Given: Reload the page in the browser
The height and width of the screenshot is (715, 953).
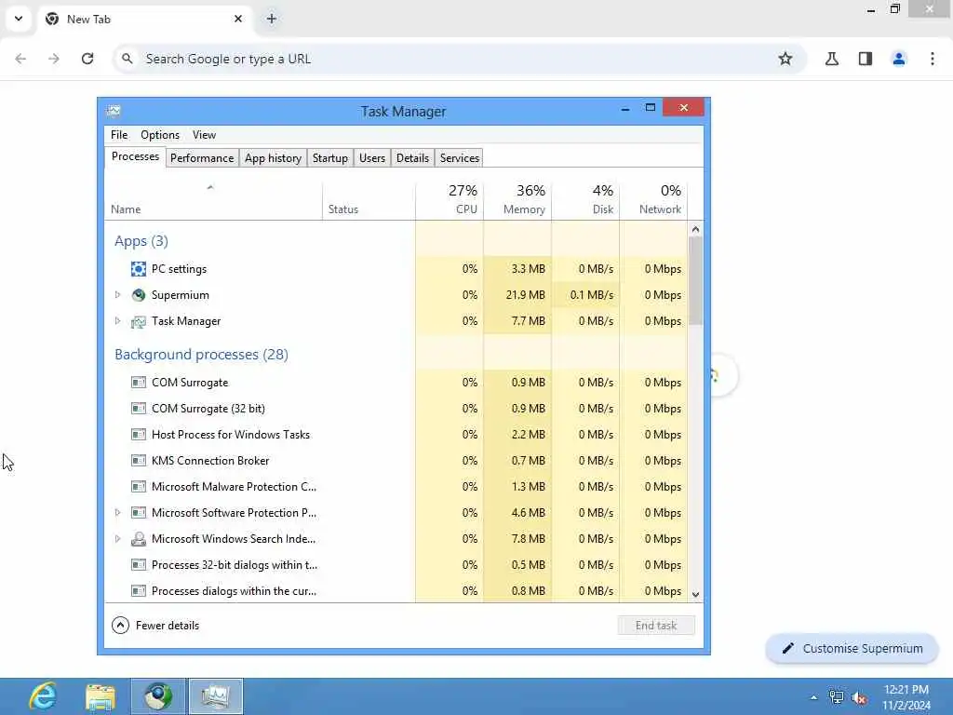Looking at the screenshot, I should [x=87, y=59].
